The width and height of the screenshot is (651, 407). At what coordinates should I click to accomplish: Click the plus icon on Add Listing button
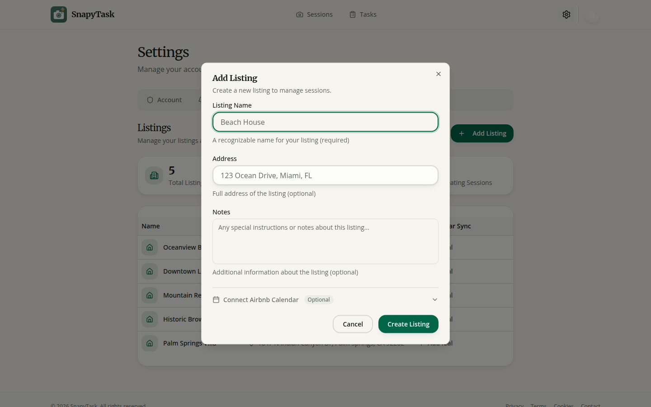coord(461,133)
